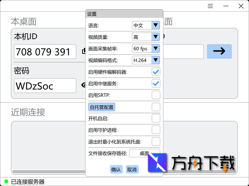Click the 视频质量 label
249x186 pixels.
tap(98, 37)
